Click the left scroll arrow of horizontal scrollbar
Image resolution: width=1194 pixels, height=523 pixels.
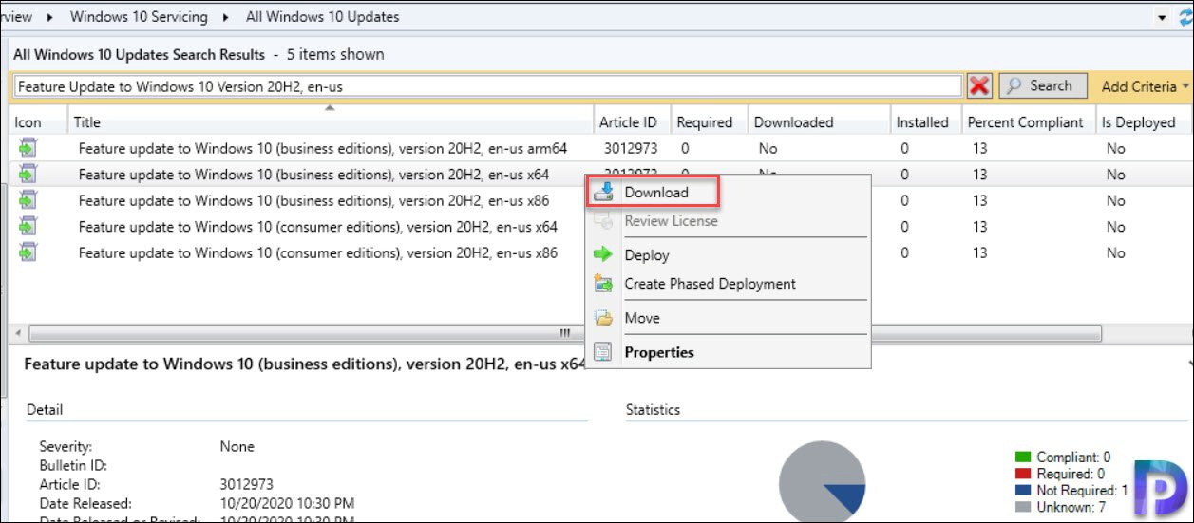18,333
